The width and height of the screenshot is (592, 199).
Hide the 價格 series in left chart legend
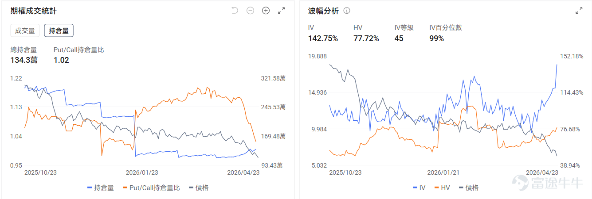click(x=199, y=188)
